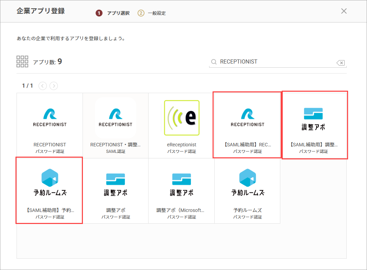Click into the RECEPTIONIST search input
Viewport: 367px width, 270px height.
coord(278,62)
